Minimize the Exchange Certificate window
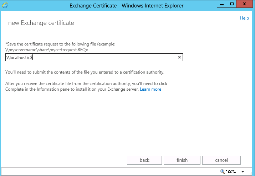 (x=223, y=4)
